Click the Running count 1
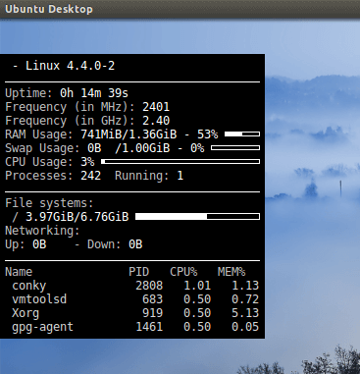Viewport: 360px width, 374px height. tap(180, 176)
